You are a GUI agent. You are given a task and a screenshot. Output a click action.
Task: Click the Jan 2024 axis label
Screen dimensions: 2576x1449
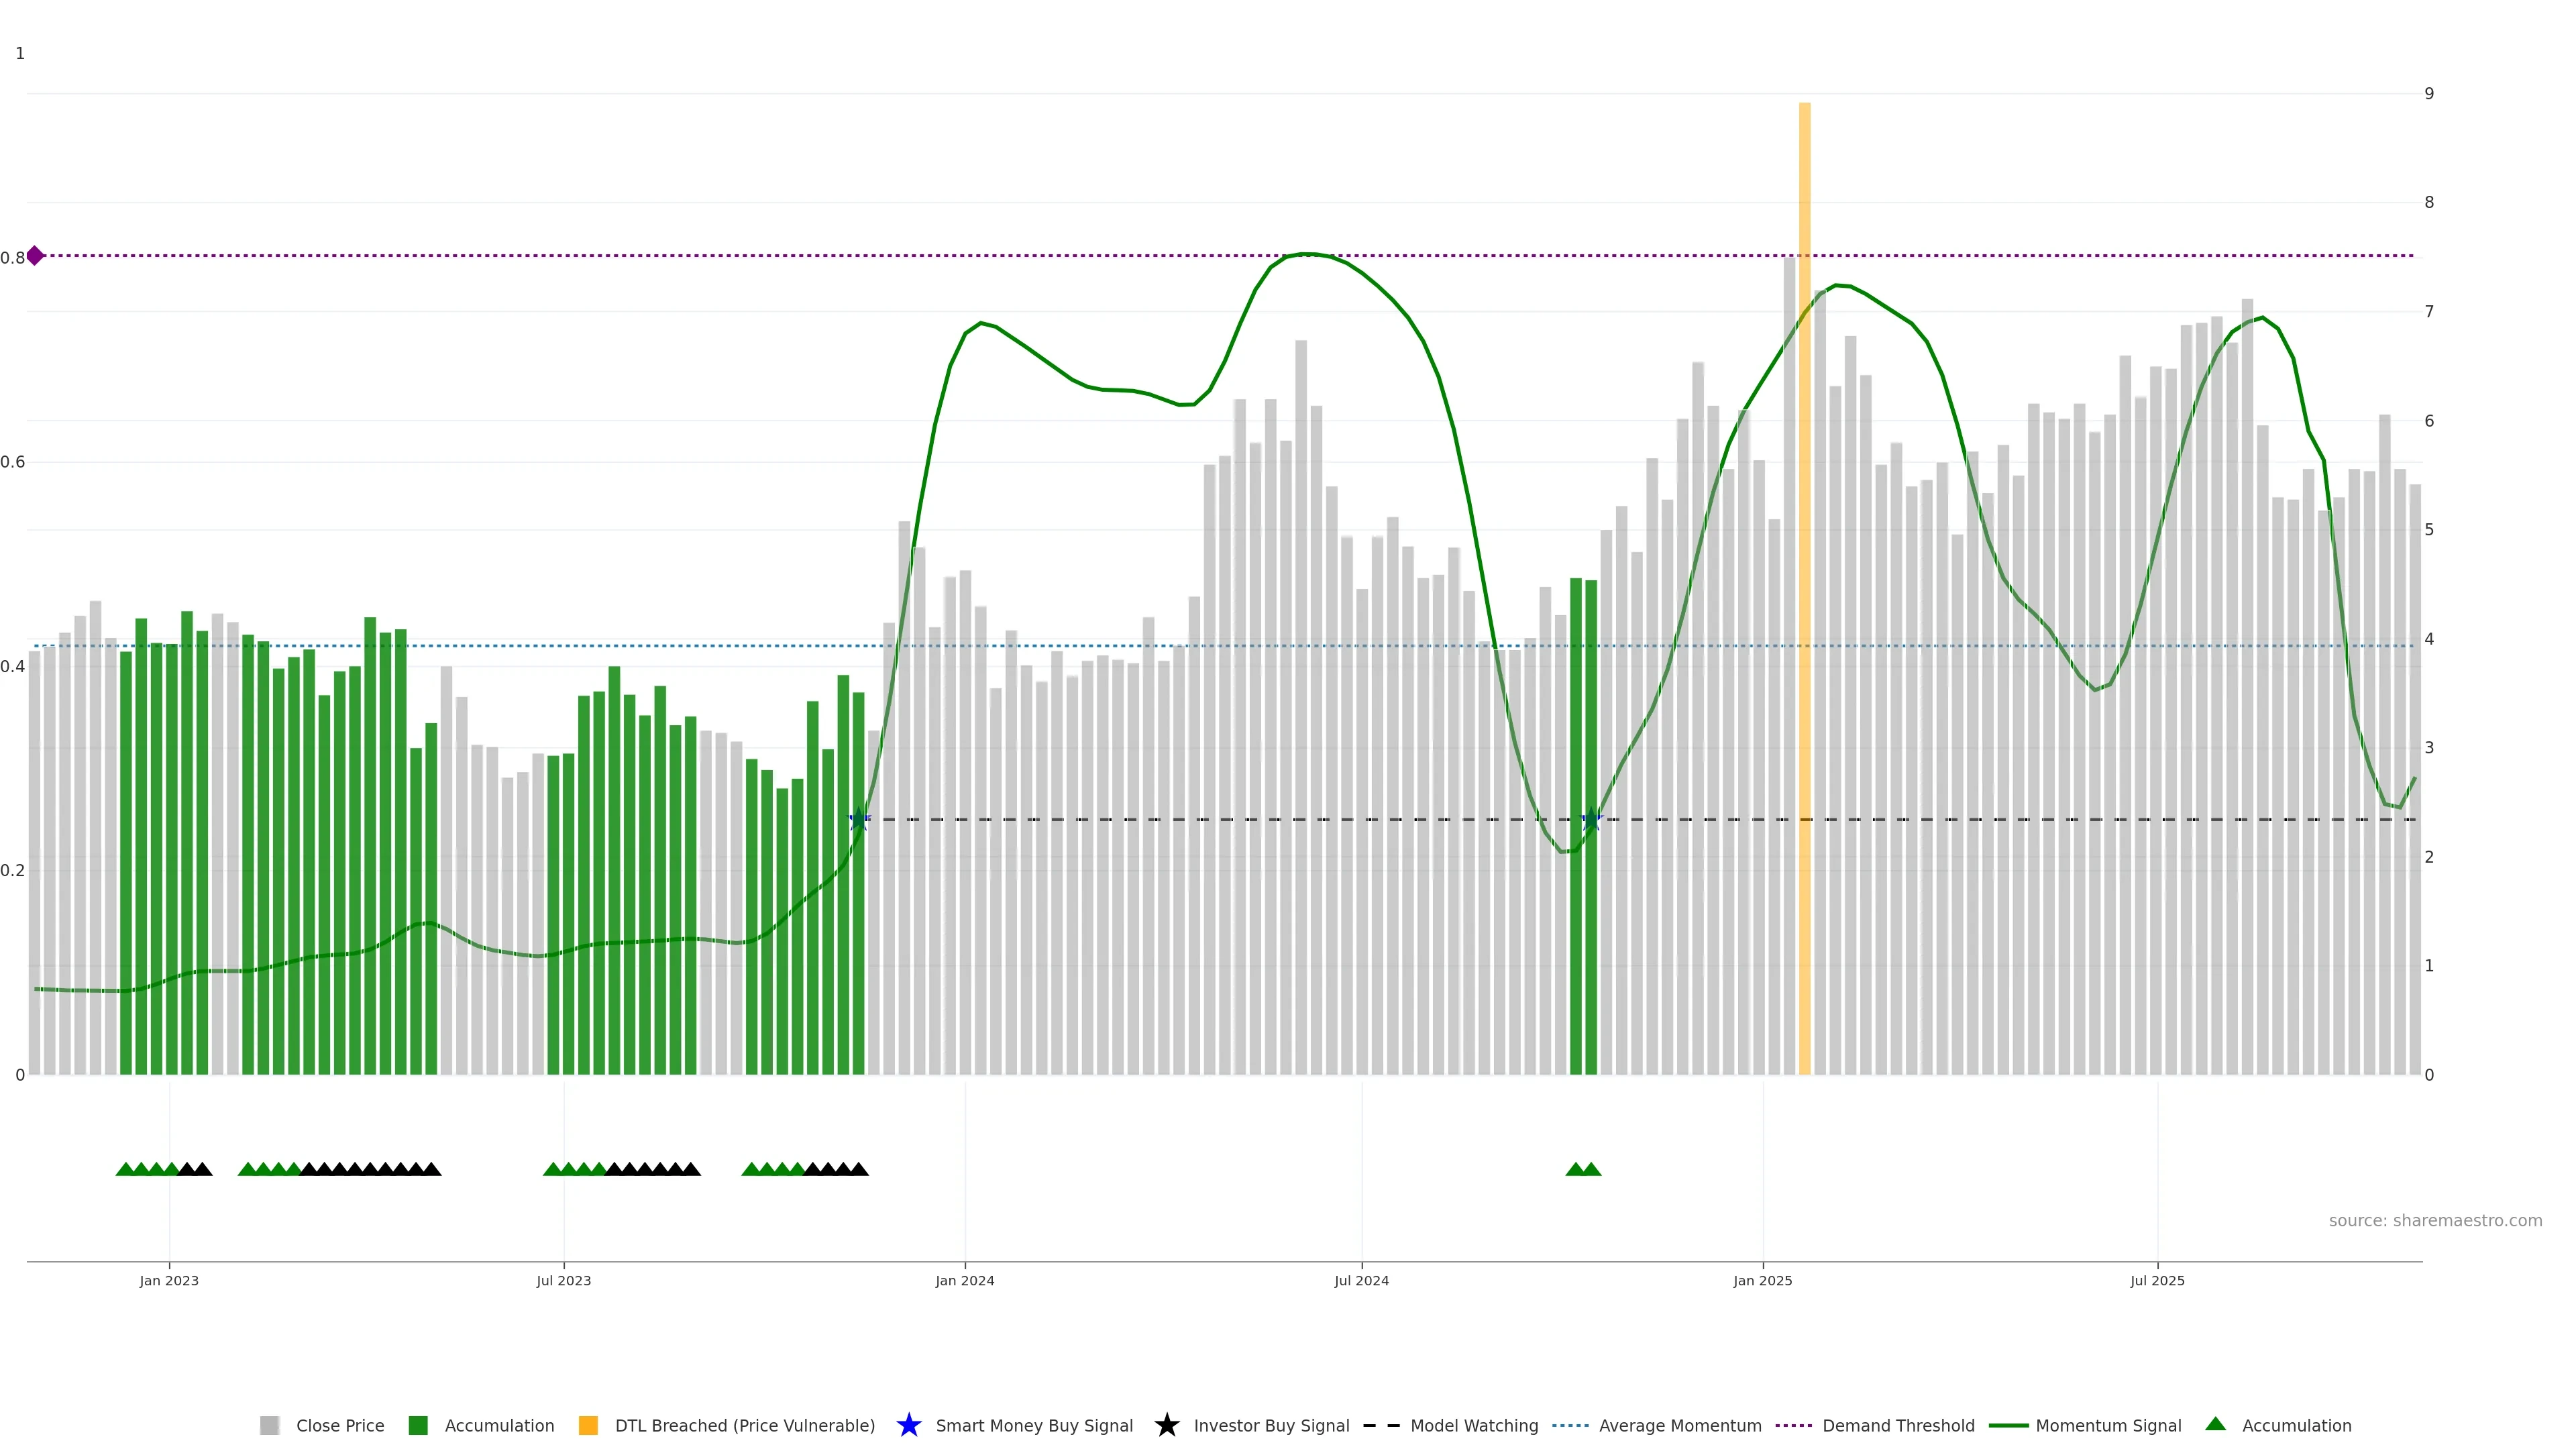964,1280
